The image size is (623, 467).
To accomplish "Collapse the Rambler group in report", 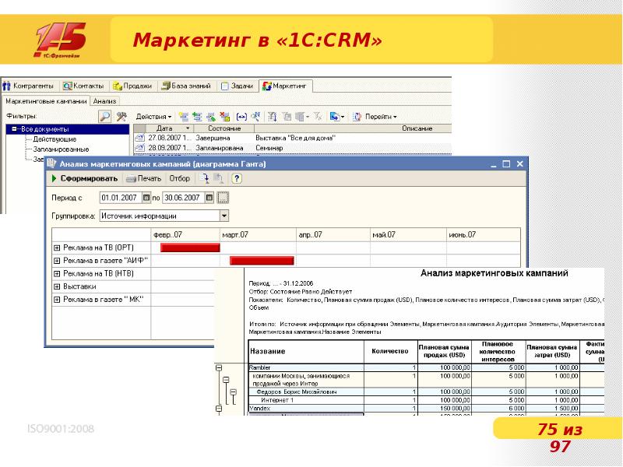I will pyautogui.click(x=219, y=367).
